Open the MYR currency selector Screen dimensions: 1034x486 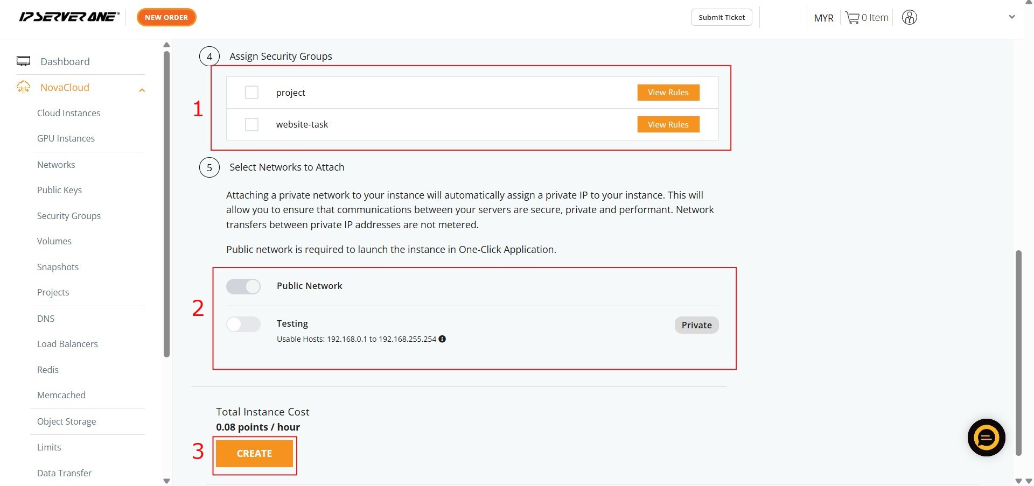pos(823,18)
